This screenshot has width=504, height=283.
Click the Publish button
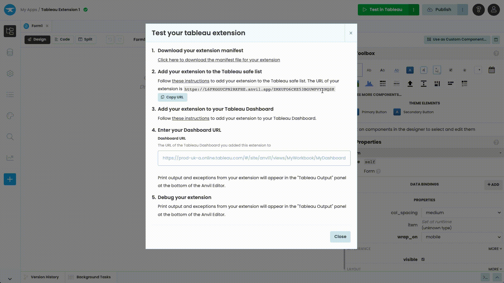point(439,10)
